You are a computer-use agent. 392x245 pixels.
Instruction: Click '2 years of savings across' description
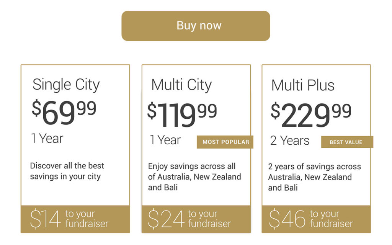[x=315, y=177]
